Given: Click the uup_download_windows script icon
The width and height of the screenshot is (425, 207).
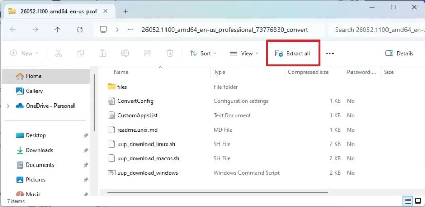Looking at the screenshot, I should click(x=112, y=172).
